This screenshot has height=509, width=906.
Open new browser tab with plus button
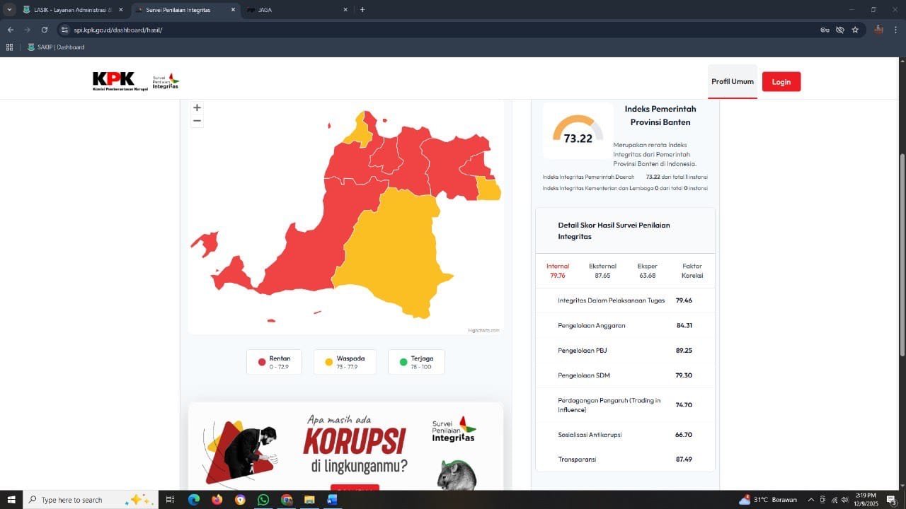pyautogui.click(x=362, y=10)
